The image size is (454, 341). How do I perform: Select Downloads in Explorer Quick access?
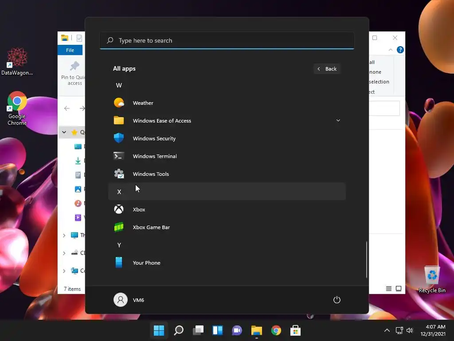pos(78,160)
